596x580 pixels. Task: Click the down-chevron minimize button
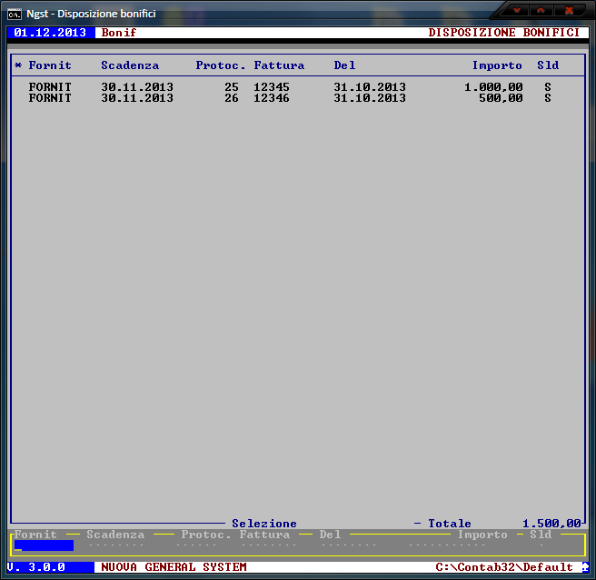(517, 10)
